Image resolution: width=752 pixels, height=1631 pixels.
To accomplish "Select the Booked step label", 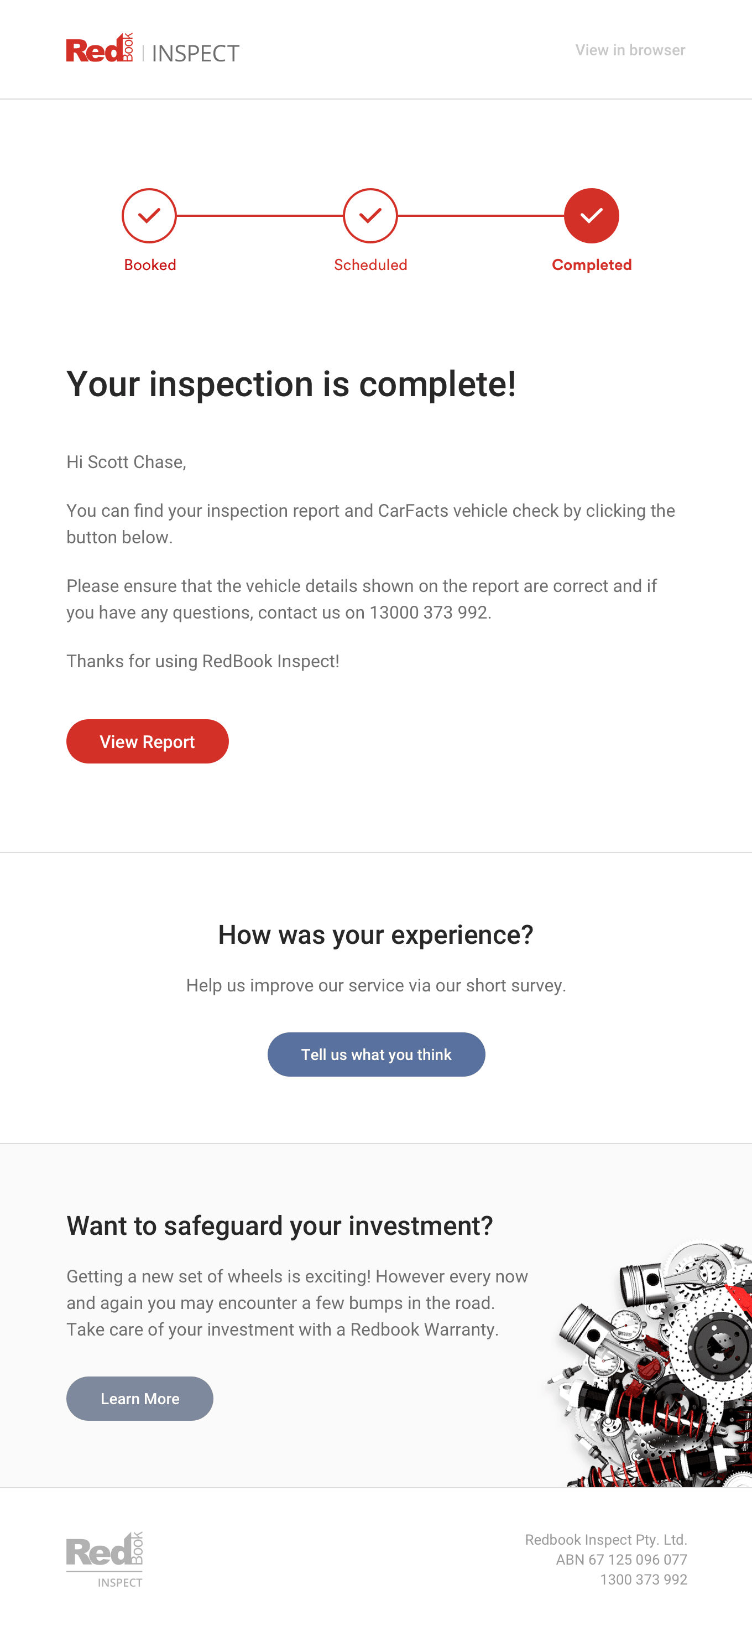I will pos(150,264).
